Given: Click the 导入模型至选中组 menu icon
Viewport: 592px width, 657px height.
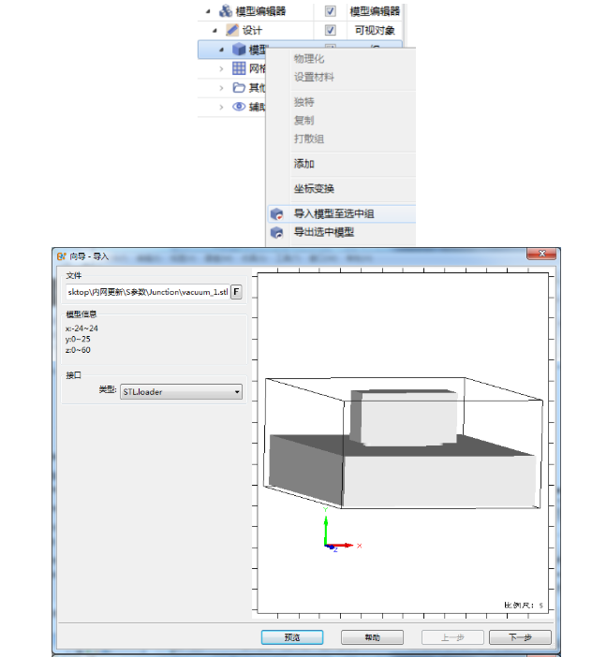Looking at the screenshot, I should click(277, 213).
